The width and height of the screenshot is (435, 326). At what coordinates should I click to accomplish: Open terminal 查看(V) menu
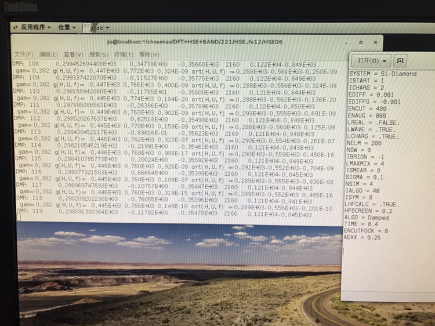click(x=74, y=55)
